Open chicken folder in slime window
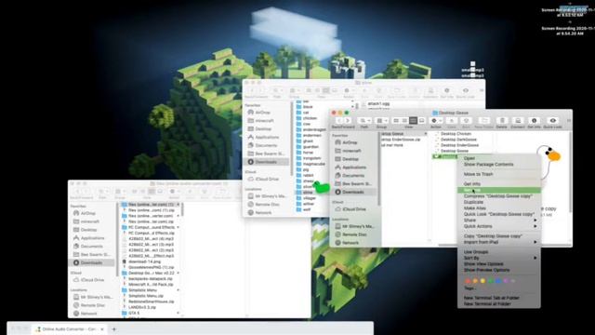This screenshot has width=595, height=335. tap(307, 118)
